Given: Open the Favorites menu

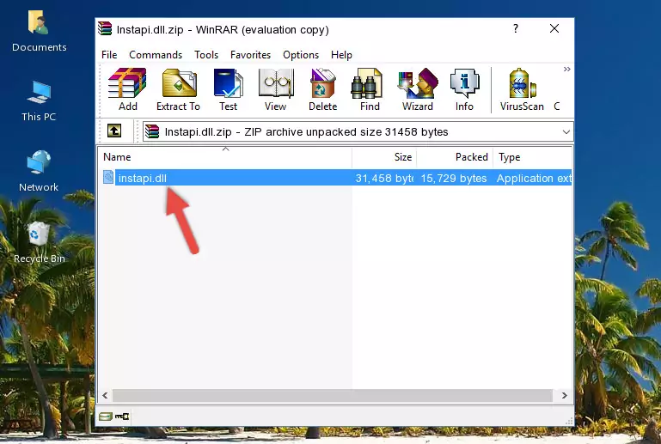Looking at the screenshot, I should click(x=250, y=55).
